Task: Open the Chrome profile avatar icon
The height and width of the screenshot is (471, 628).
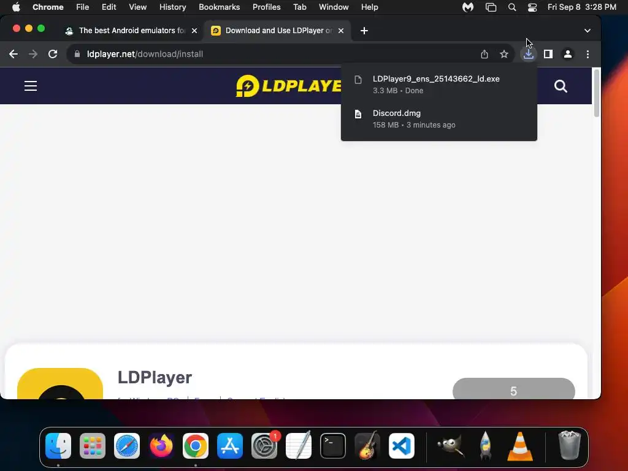Action: [x=567, y=54]
